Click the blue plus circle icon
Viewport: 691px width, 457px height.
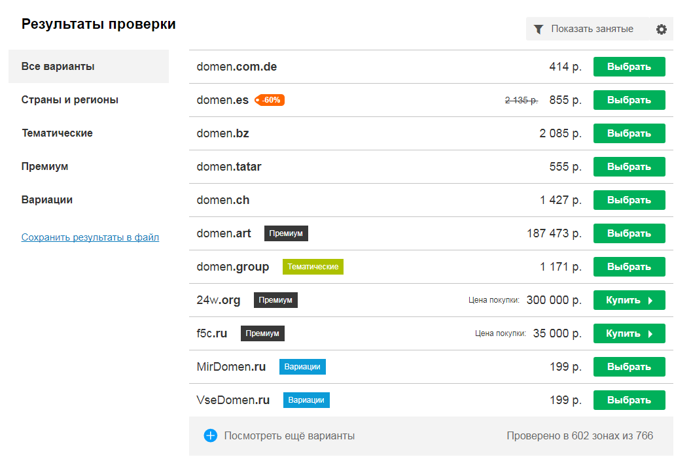pyautogui.click(x=210, y=435)
